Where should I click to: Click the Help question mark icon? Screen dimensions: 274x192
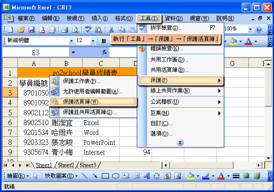[x=259, y=30]
